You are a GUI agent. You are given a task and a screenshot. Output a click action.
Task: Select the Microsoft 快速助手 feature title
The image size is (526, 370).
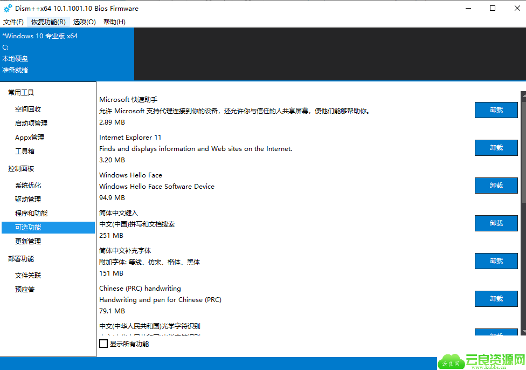tap(128, 100)
